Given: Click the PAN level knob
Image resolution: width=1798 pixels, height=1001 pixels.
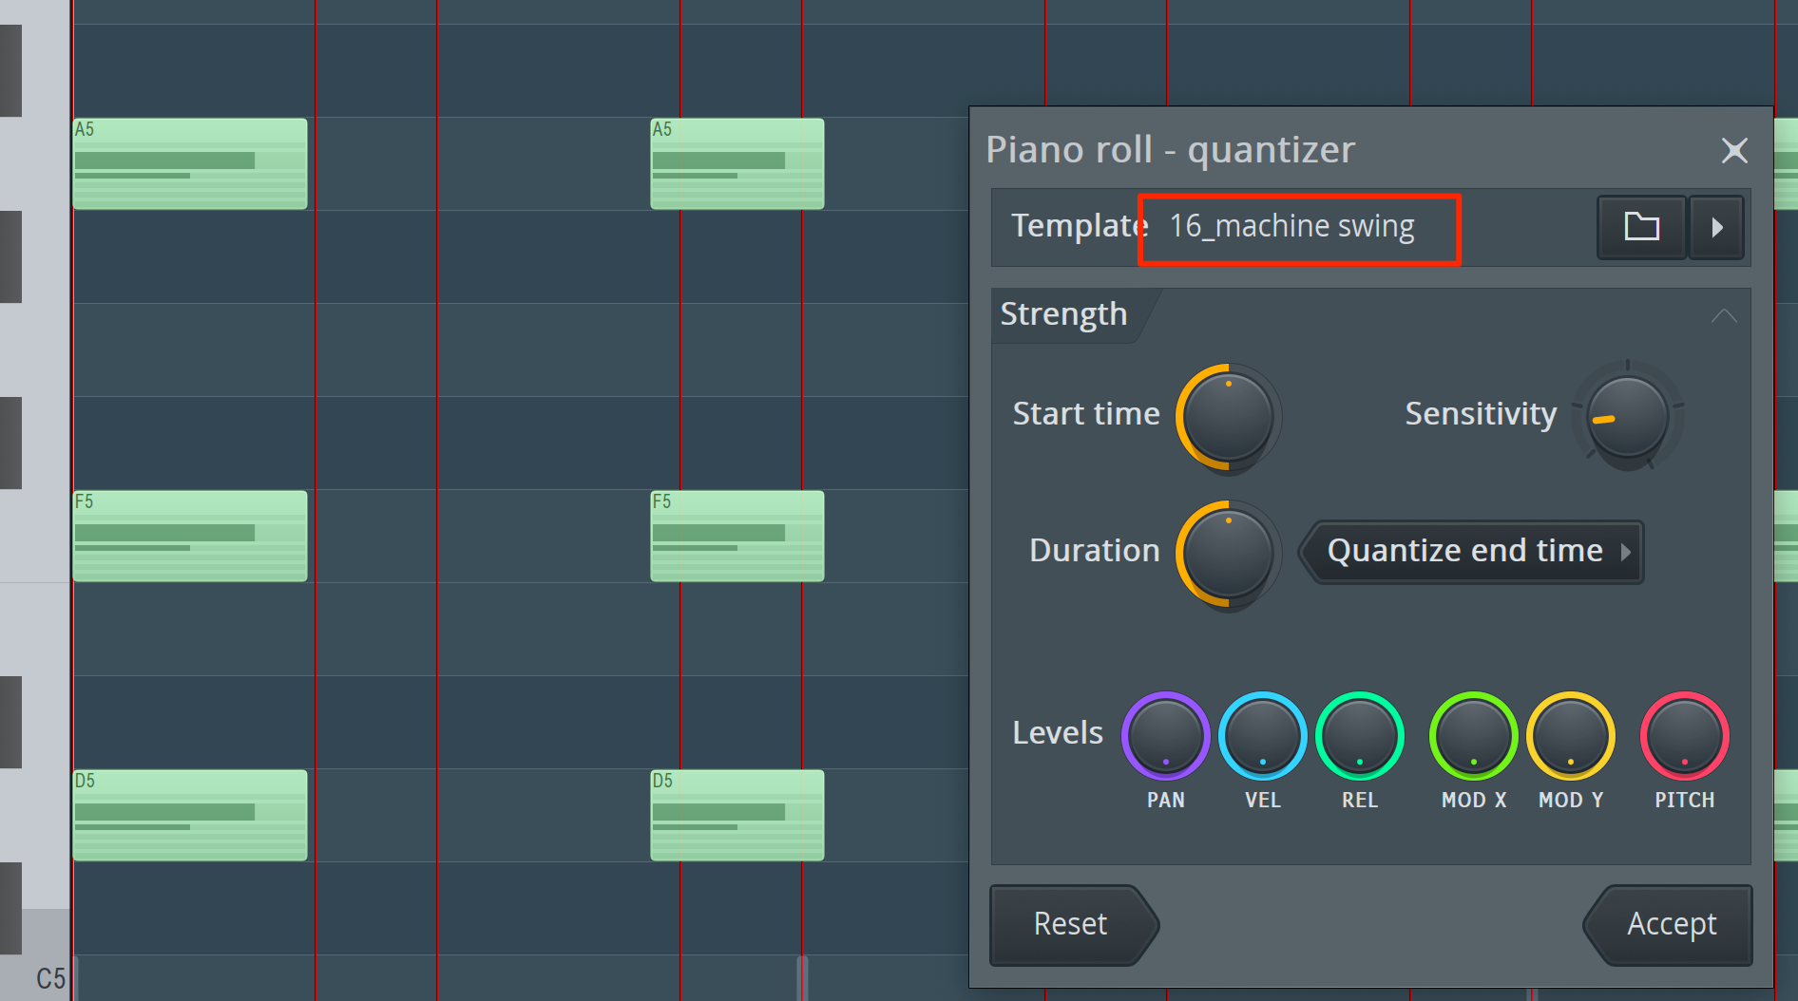Looking at the screenshot, I should click(x=1165, y=736).
